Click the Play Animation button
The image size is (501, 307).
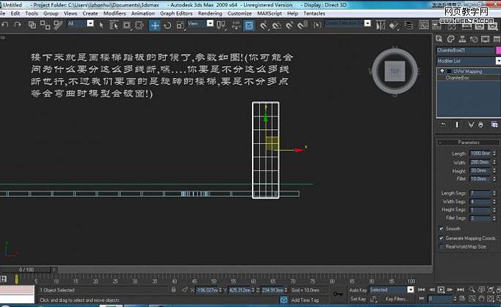point(441,290)
